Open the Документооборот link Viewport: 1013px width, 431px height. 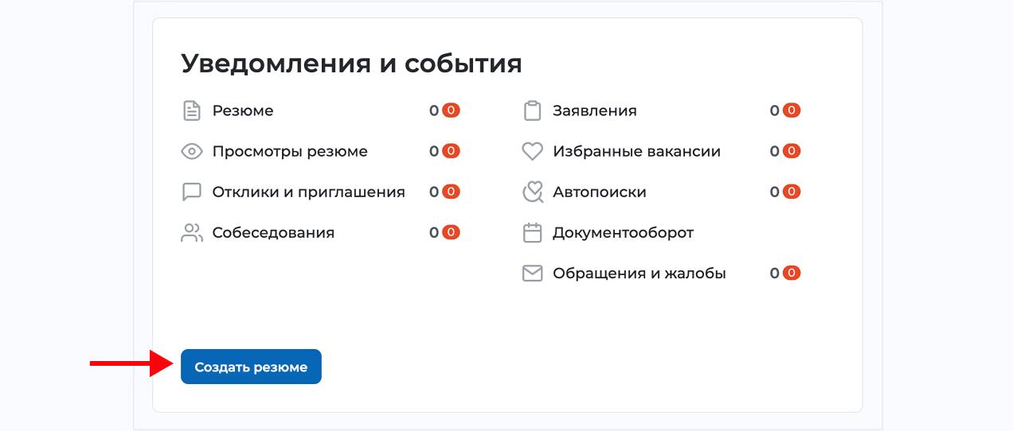click(x=623, y=232)
